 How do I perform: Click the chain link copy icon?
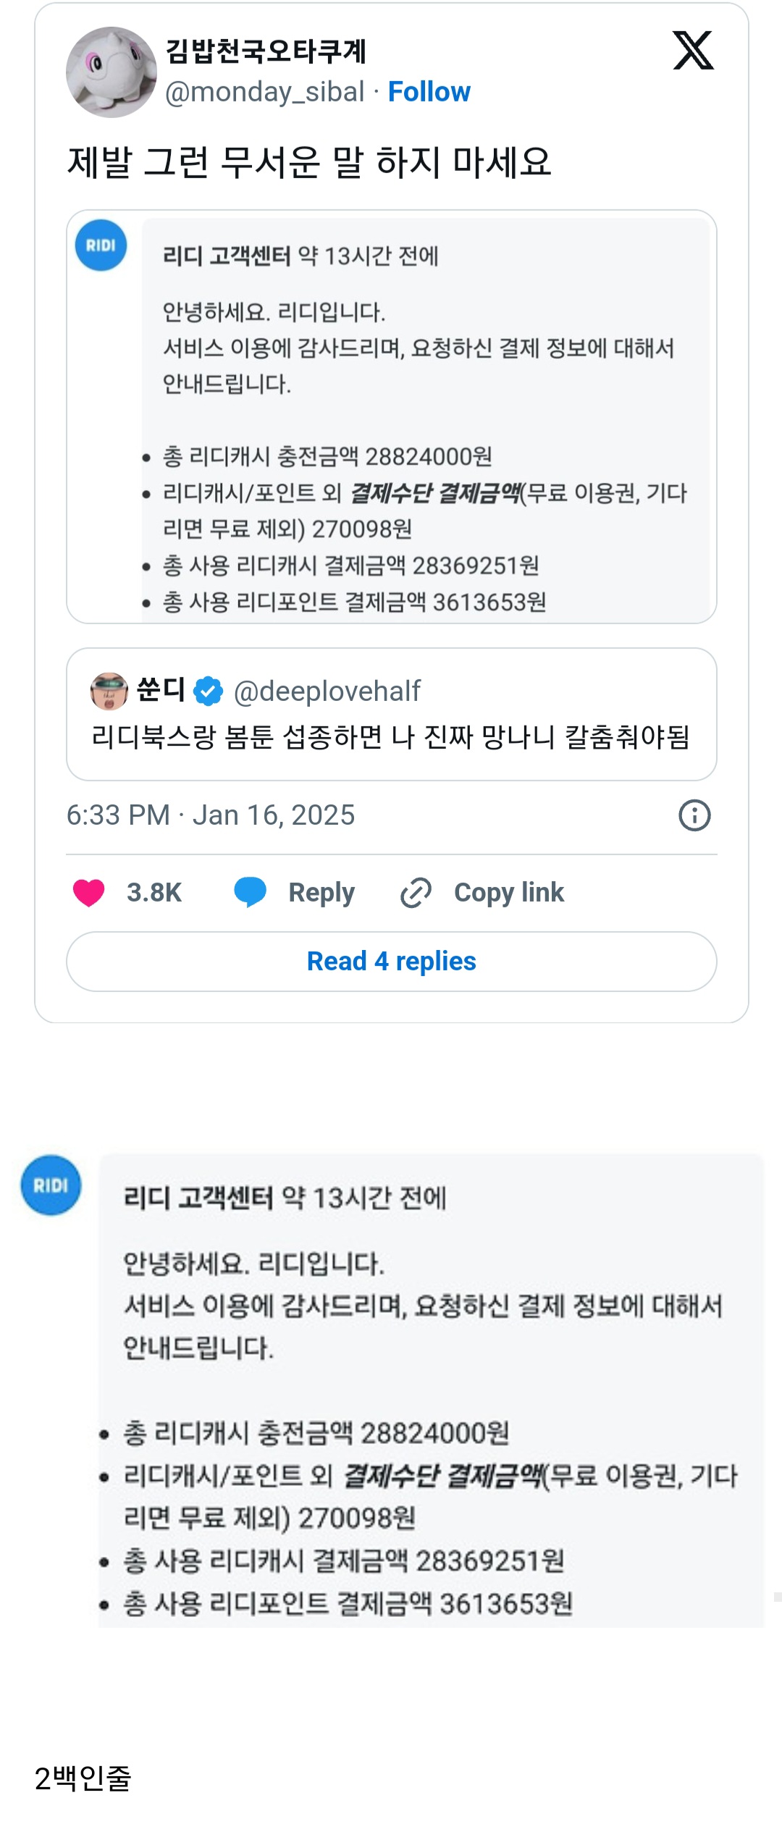[x=416, y=892]
